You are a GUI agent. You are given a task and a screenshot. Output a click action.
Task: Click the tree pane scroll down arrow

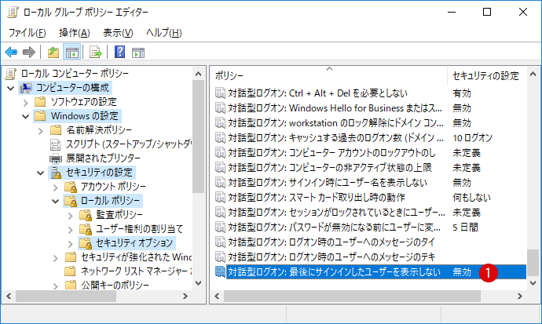click(x=199, y=283)
